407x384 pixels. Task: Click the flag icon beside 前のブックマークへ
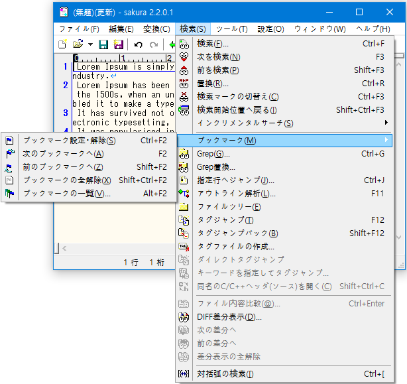click(x=9, y=168)
